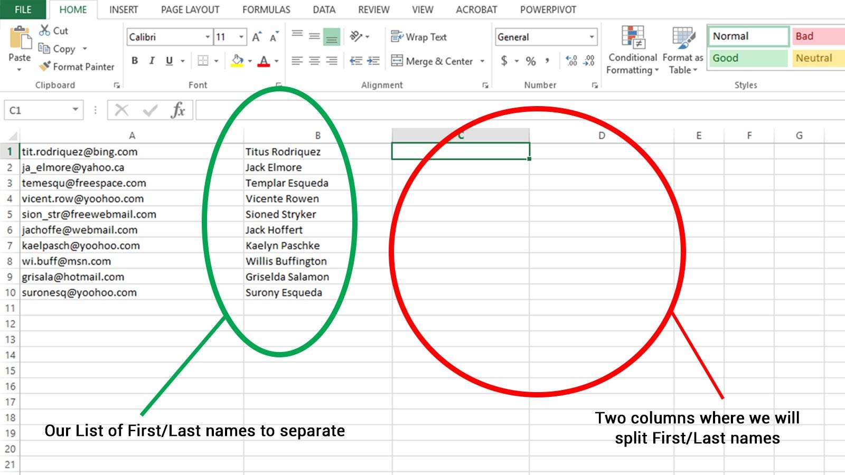Open Number group dialog launcher
The width and height of the screenshot is (845, 475).
click(x=595, y=85)
